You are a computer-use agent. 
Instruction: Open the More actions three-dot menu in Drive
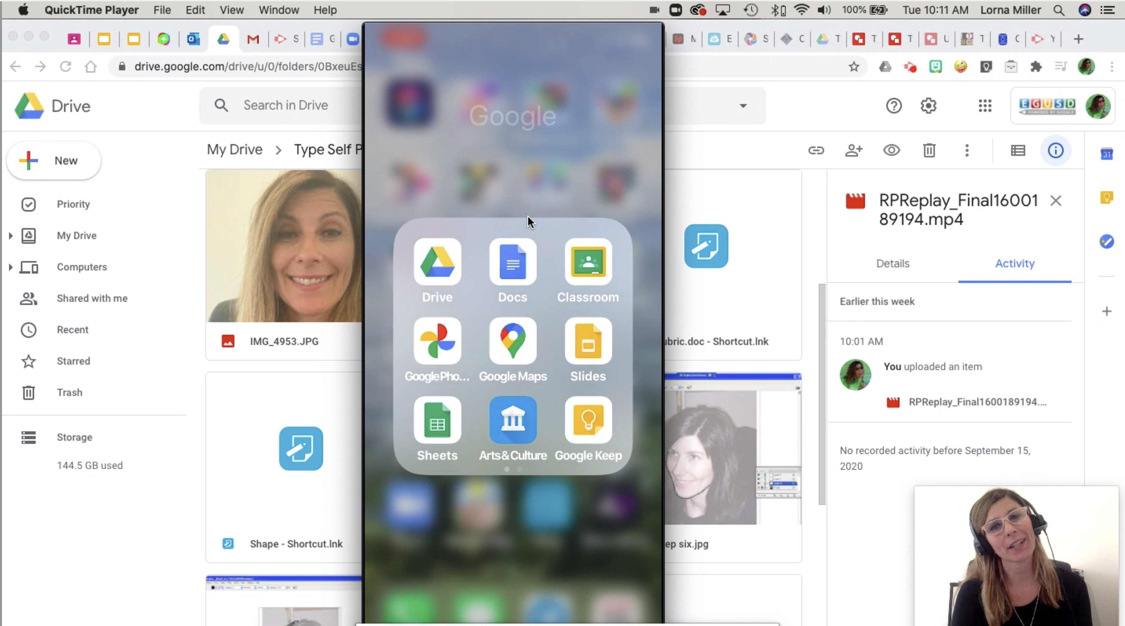[967, 151]
